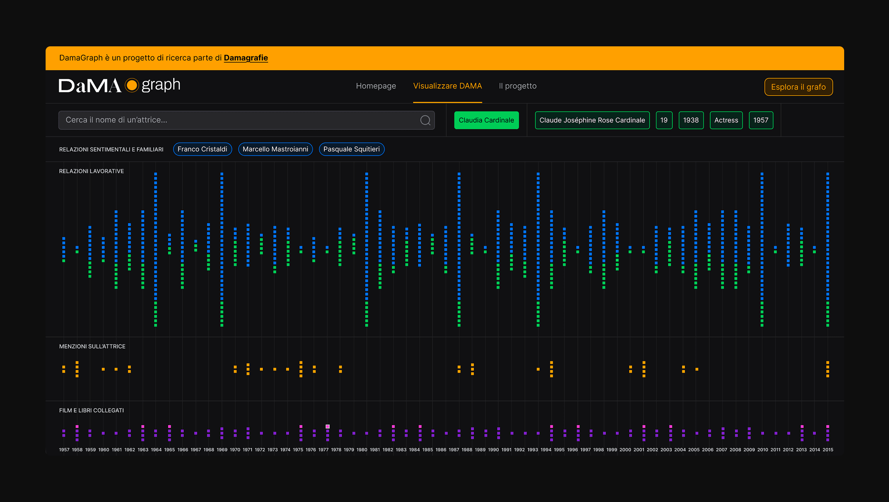Focus the actress name search field
This screenshot has width=889, height=502.
(x=240, y=120)
